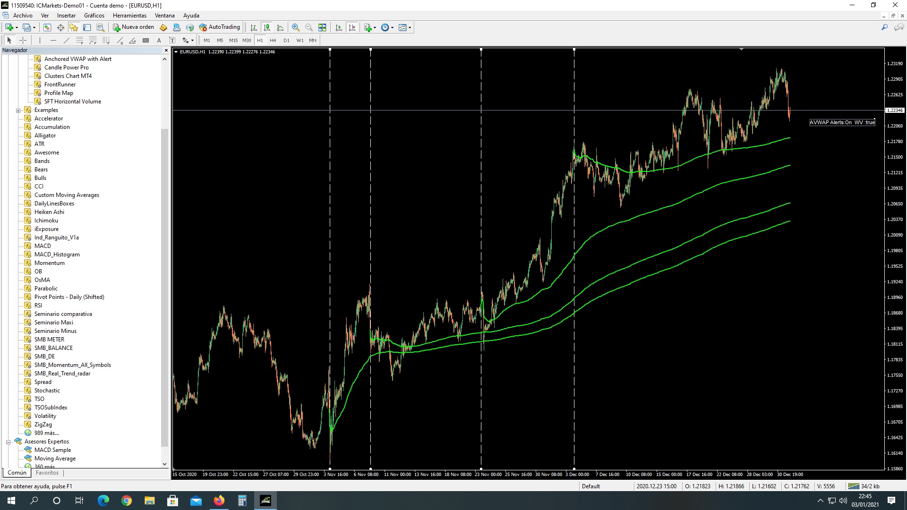
Task: Select the D1 timeframe button
Action: pos(286,41)
